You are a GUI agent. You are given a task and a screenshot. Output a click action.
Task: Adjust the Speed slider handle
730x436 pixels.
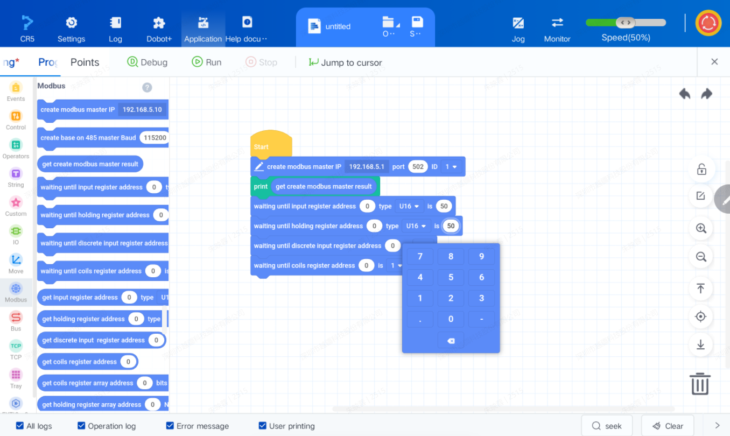click(626, 23)
